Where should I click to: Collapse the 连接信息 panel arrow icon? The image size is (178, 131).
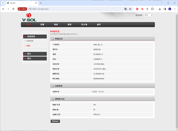[x=53, y=86]
